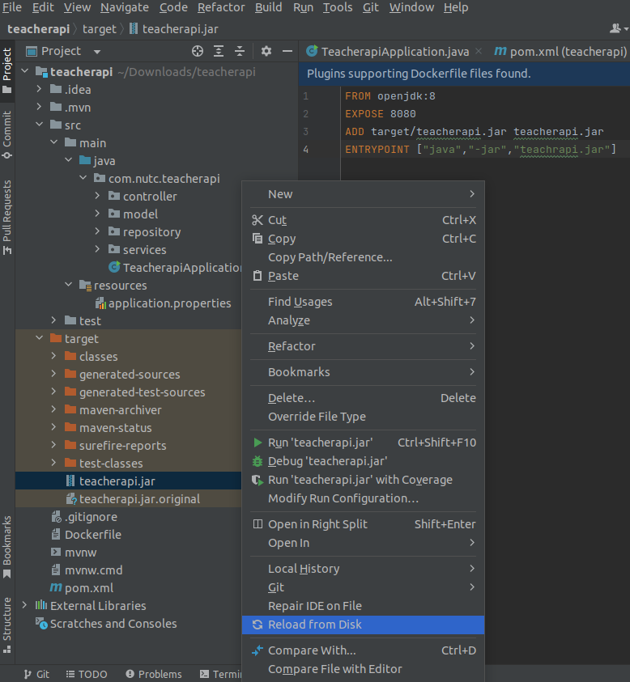Open the user account icon at top right
Screen dimensions: 630x682
tap(618, 28)
